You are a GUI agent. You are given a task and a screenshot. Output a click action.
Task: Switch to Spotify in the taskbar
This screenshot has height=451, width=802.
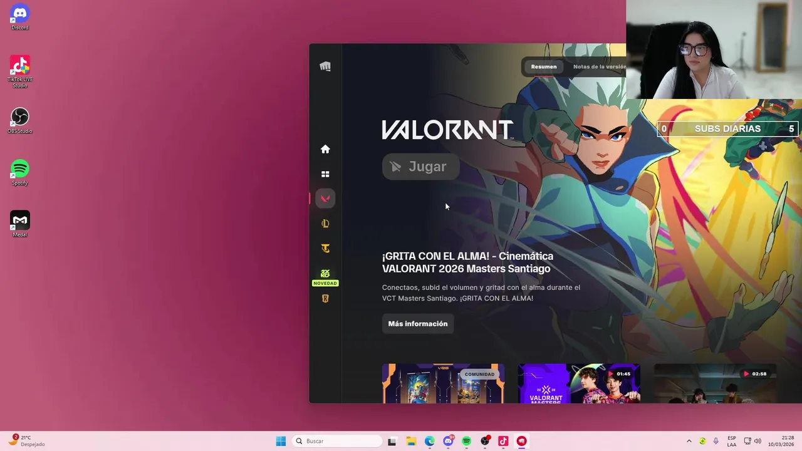click(x=467, y=441)
